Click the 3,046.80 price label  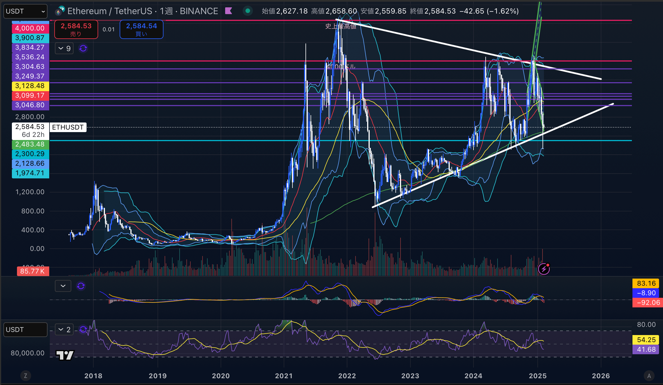pyautogui.click(x=30, y=105)
